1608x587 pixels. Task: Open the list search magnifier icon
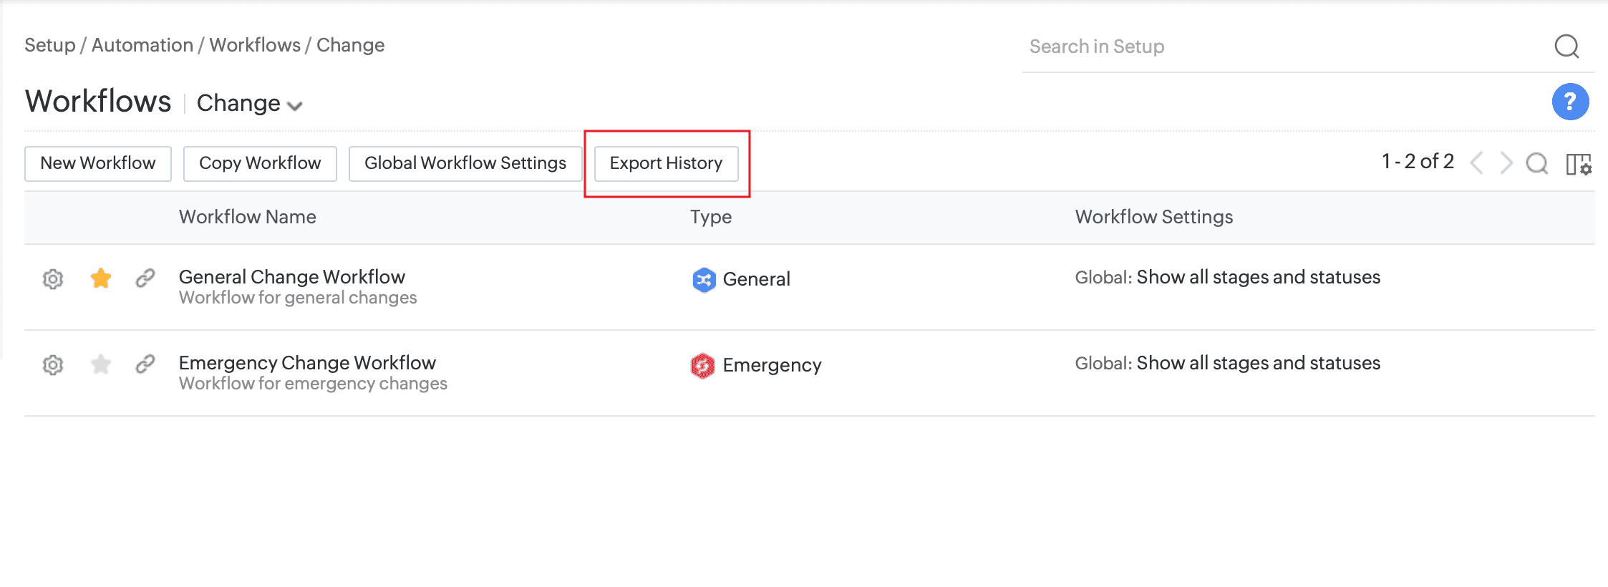tap(1536, 163)
